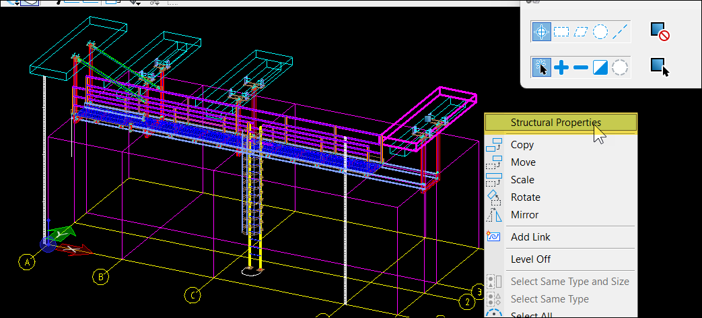Click the Select Handles icon

(x=660, y=67)
